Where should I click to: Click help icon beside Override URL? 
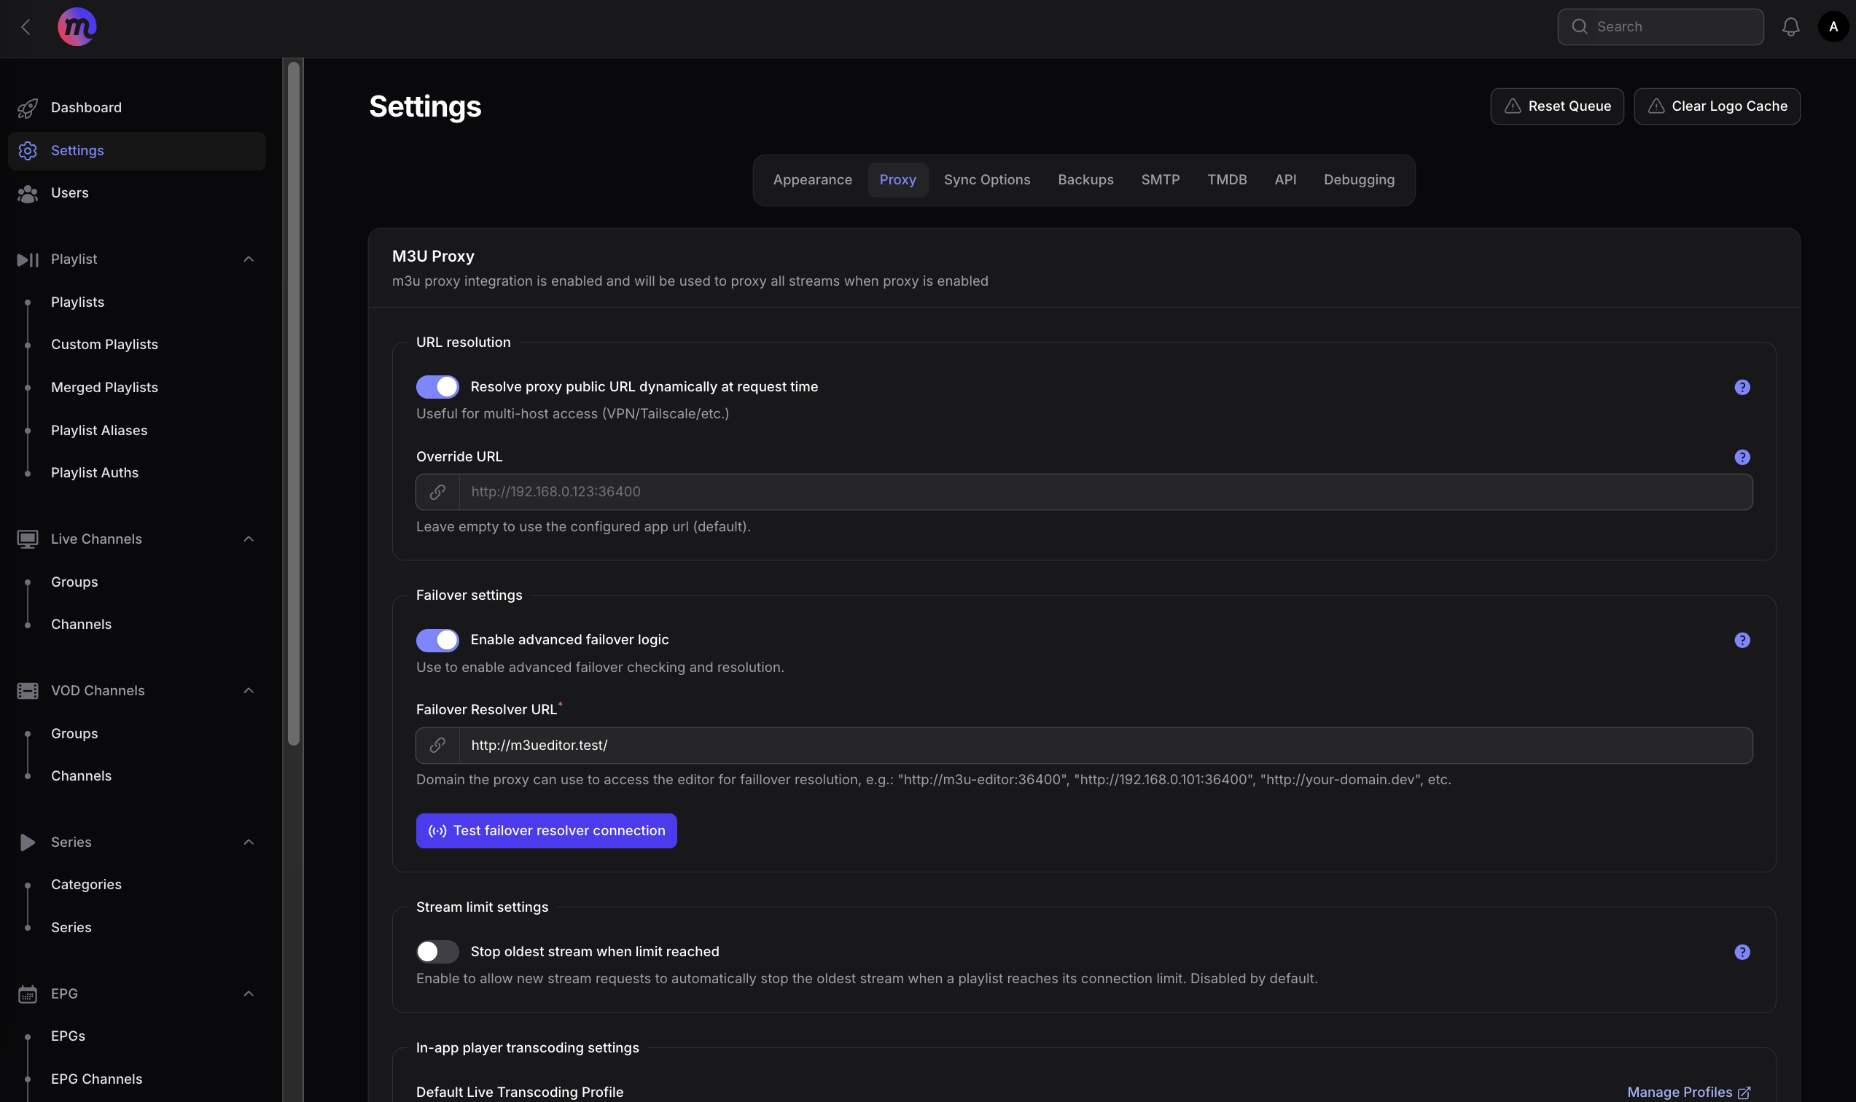[1742, 458]
